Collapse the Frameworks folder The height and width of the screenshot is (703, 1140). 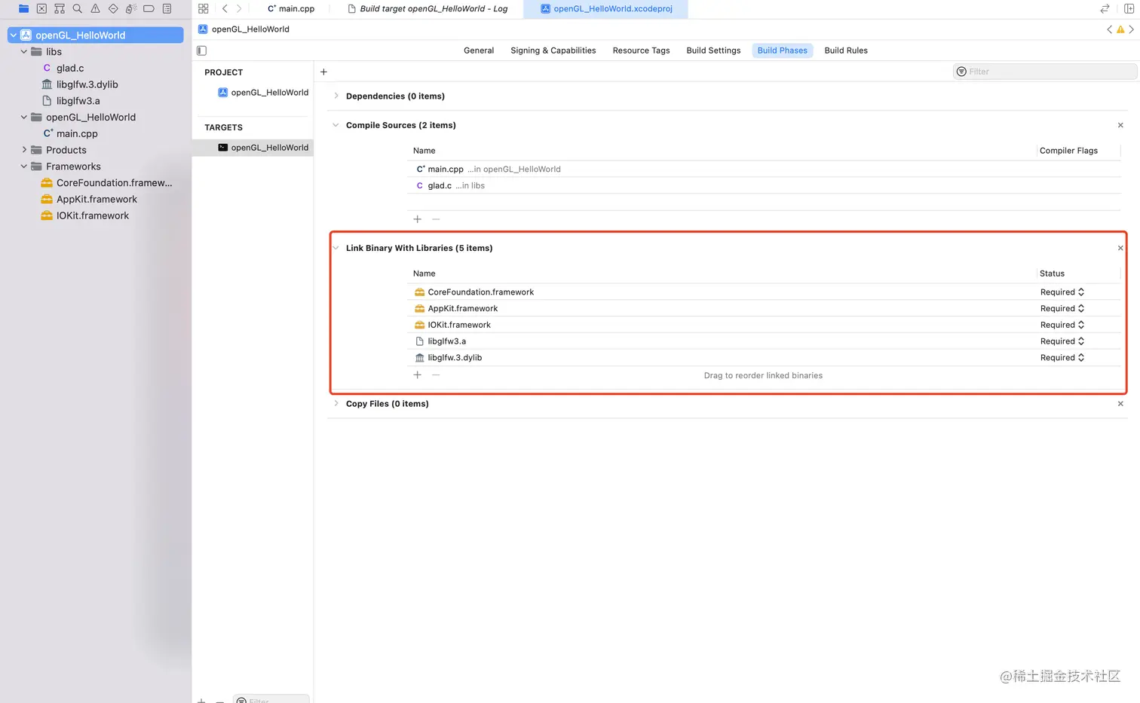click(x=24, y=167)
